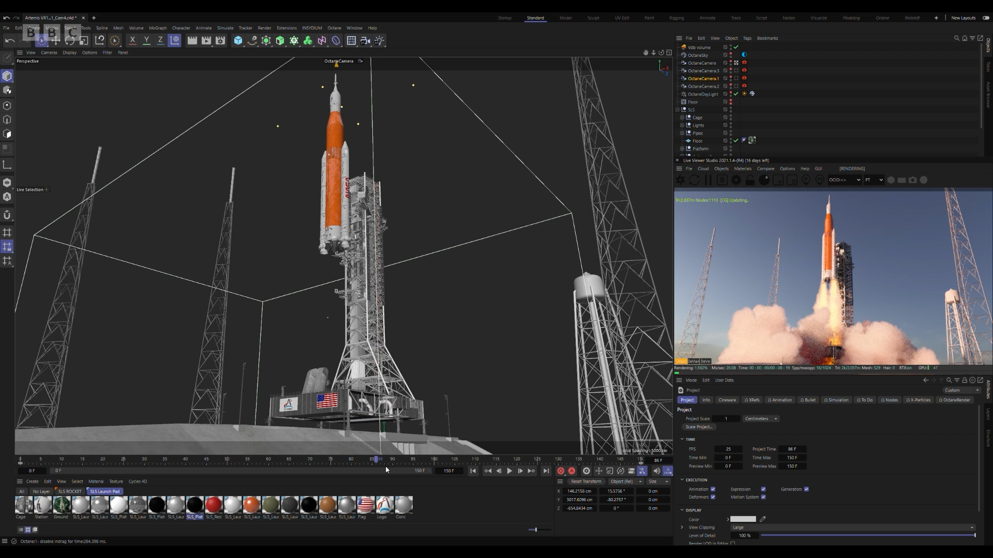The image size is (993, 558).
Task: Click the New Layouts button
Action: point(964,18)
